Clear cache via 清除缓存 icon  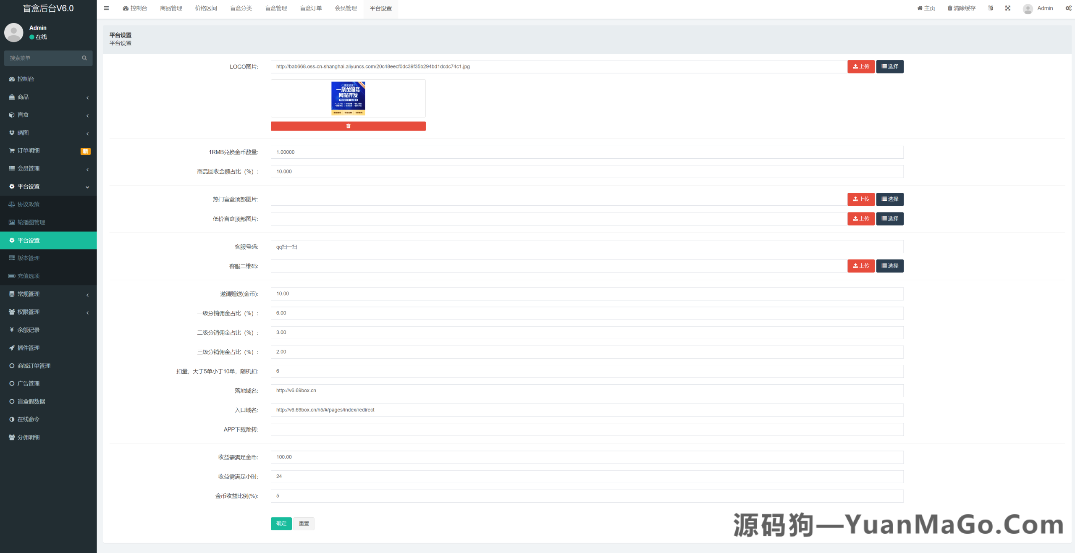click(x=961, y=8)
